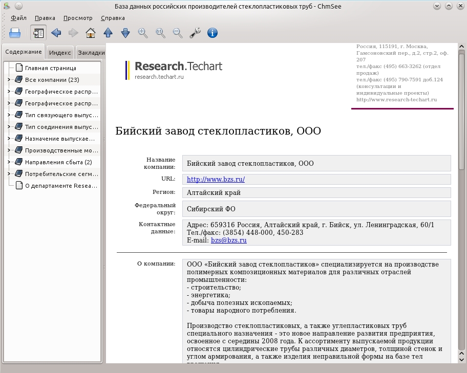
Task: Click the blue info About icon
Action: [x=213, y=33]
